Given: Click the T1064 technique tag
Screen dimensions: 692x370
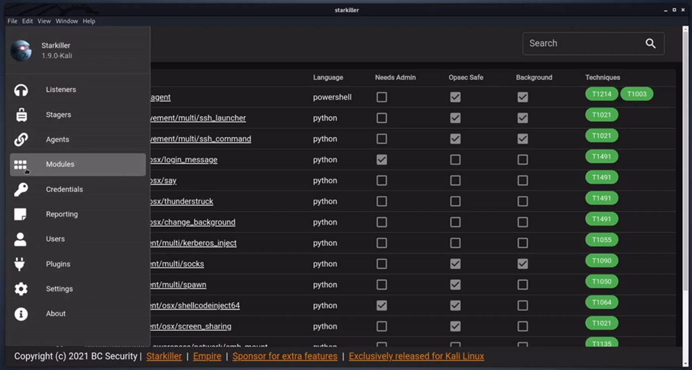Looking at the screenshot, I should click(x=602, y=302).
